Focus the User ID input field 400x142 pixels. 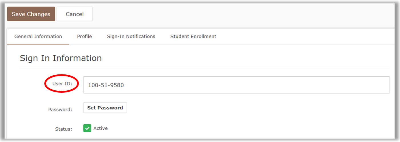pyautogui.click(x=236, y=85)
